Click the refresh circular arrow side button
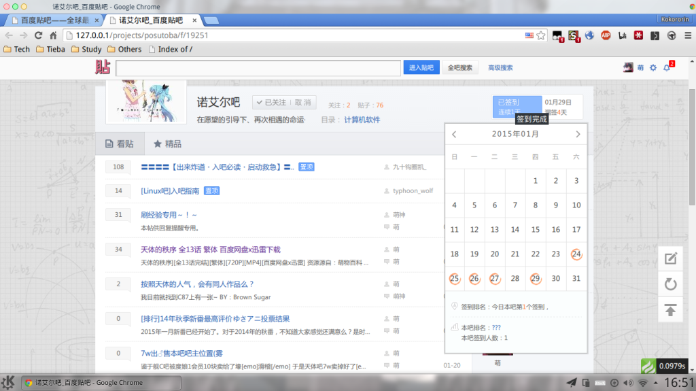Image resolution: width=696 pixels, height=391 pixels. [x=670, y=284]
